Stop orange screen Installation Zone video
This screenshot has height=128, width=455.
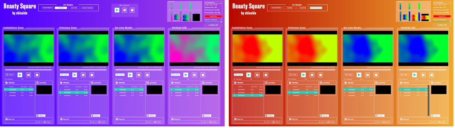266,75
